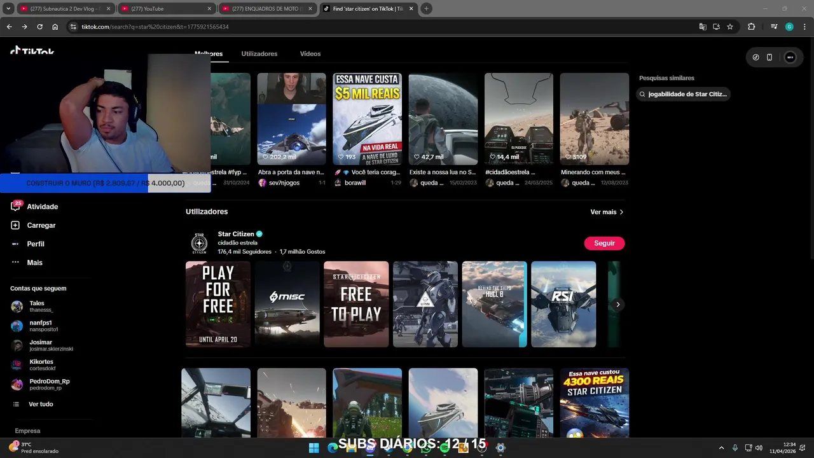Open Star Citizen account avatar logo
The width and height of the screenshot is (814, 458).
coord(199,243)
